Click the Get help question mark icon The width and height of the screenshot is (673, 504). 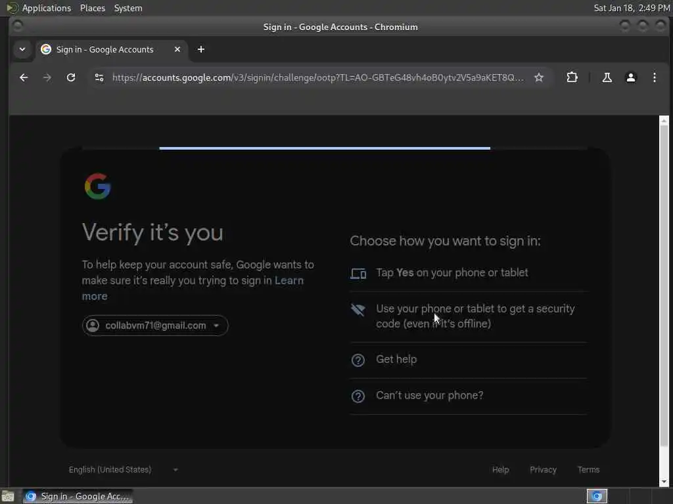(358, 360)
